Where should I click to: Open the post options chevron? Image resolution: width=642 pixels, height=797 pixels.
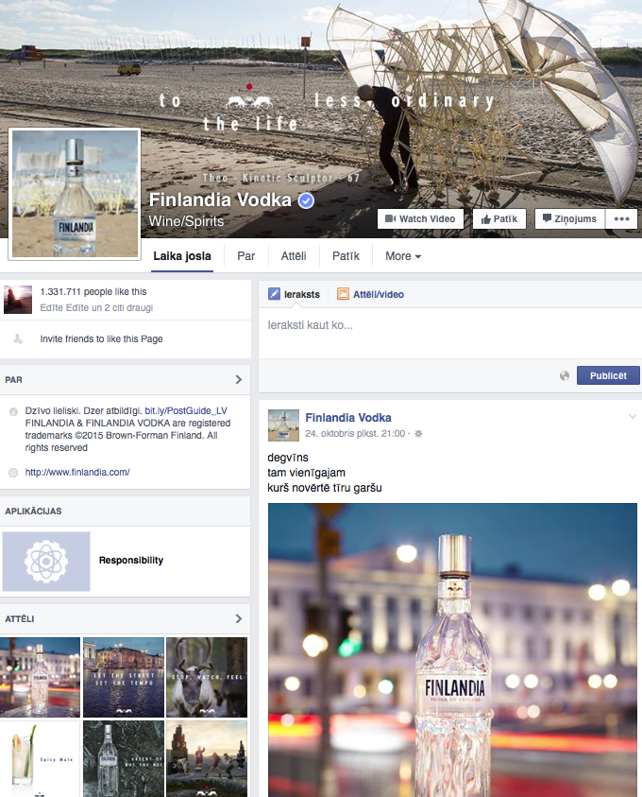(x=633, y=416)
